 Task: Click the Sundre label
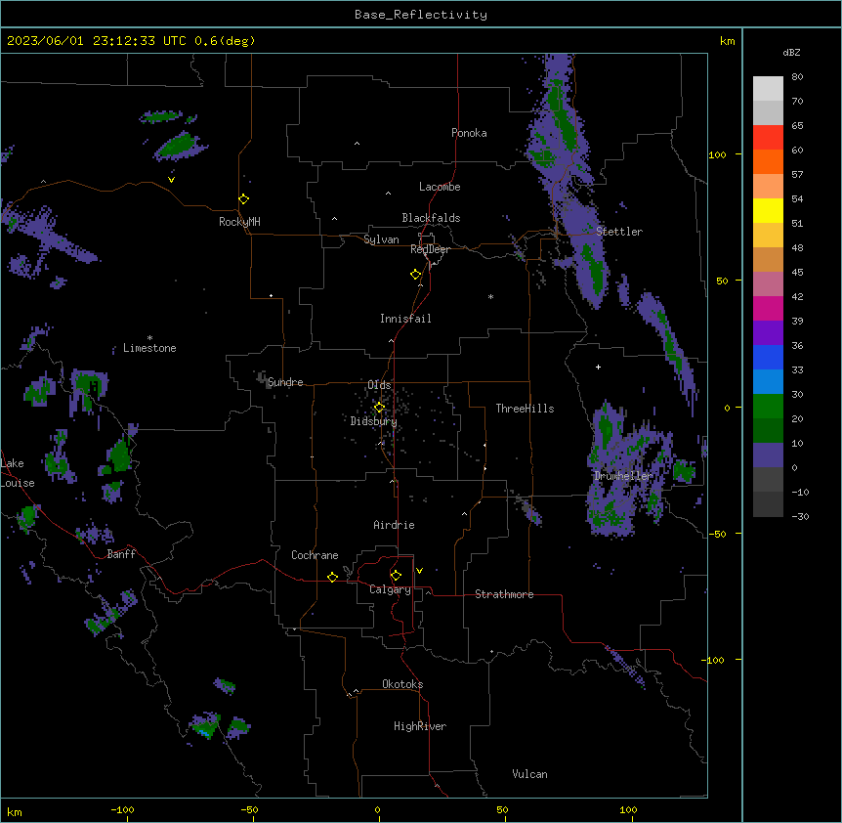click(285, 382)
